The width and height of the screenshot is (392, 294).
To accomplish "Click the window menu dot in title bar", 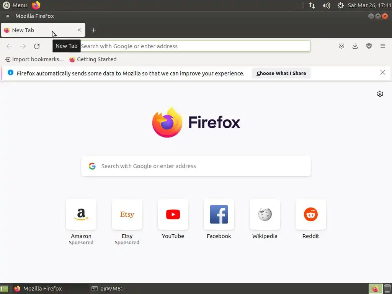I will (x=8, y=16).
